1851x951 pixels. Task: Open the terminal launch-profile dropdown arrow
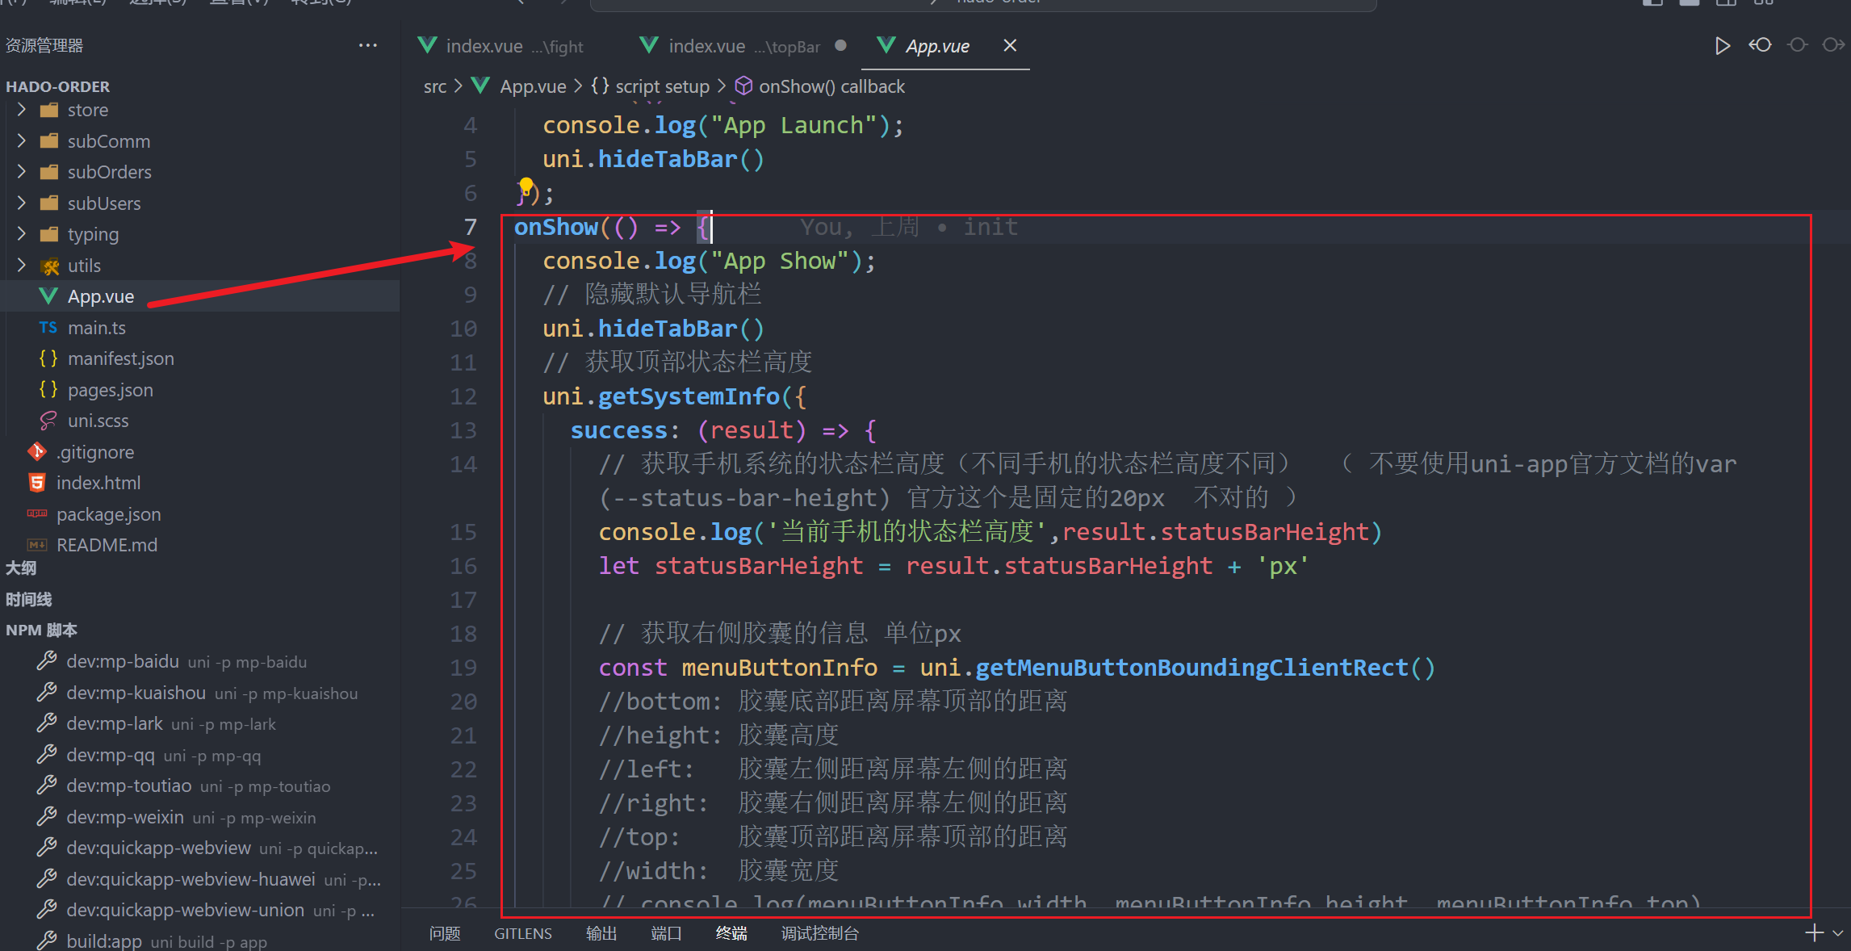1838,933
